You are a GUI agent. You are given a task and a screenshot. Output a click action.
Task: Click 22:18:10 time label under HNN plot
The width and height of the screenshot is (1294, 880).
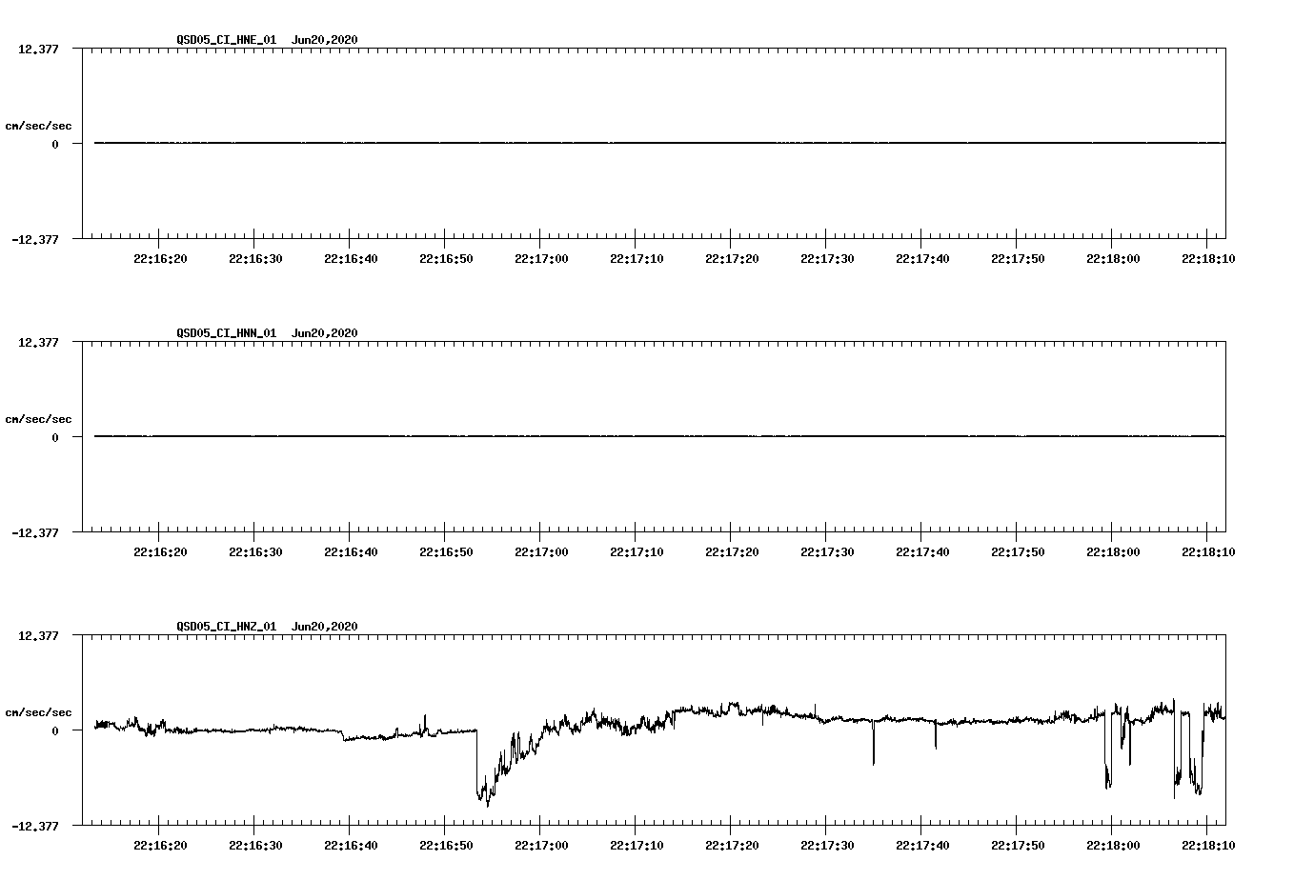pos(1208,552)
